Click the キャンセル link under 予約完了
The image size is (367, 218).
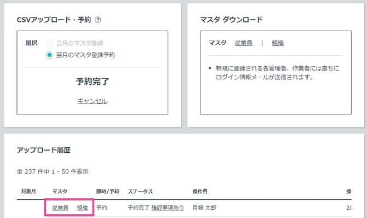93,101
